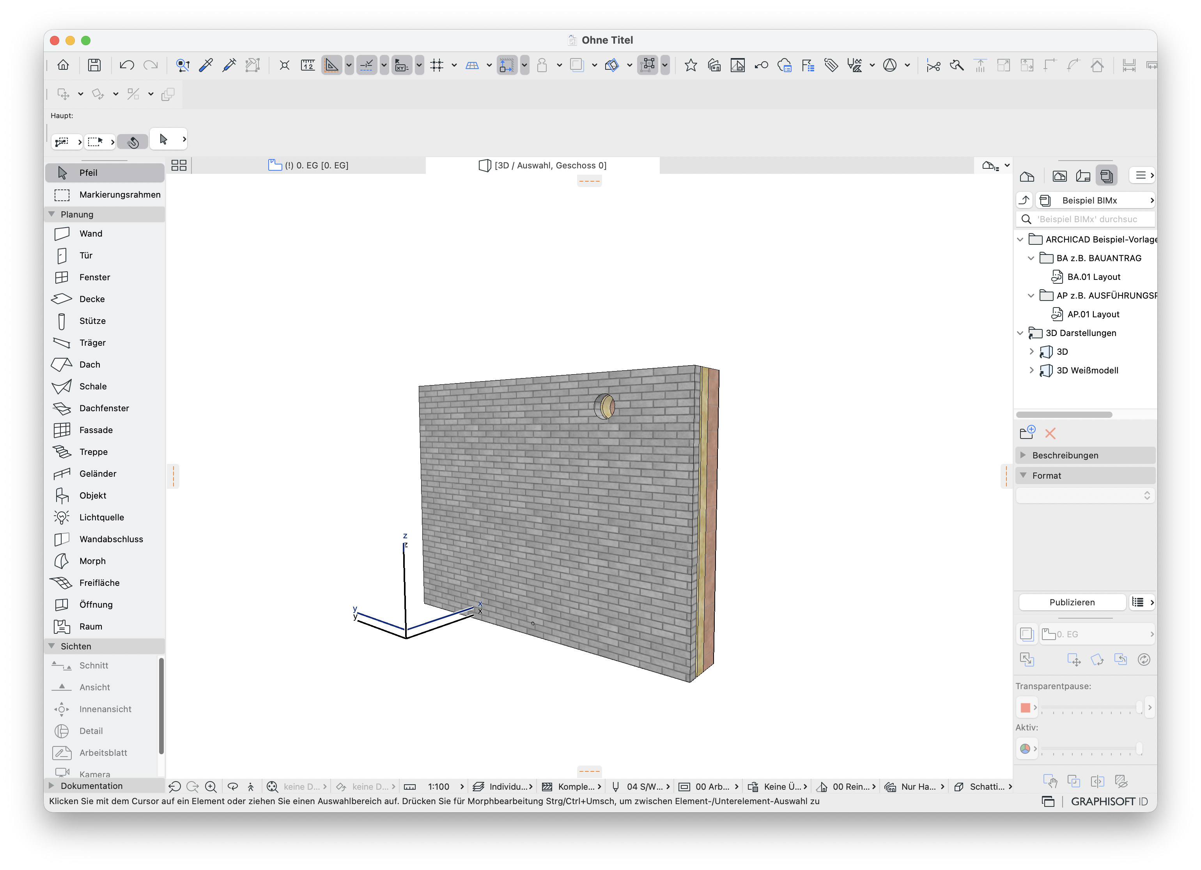Select the Träger tool

[x=105, y=342]
